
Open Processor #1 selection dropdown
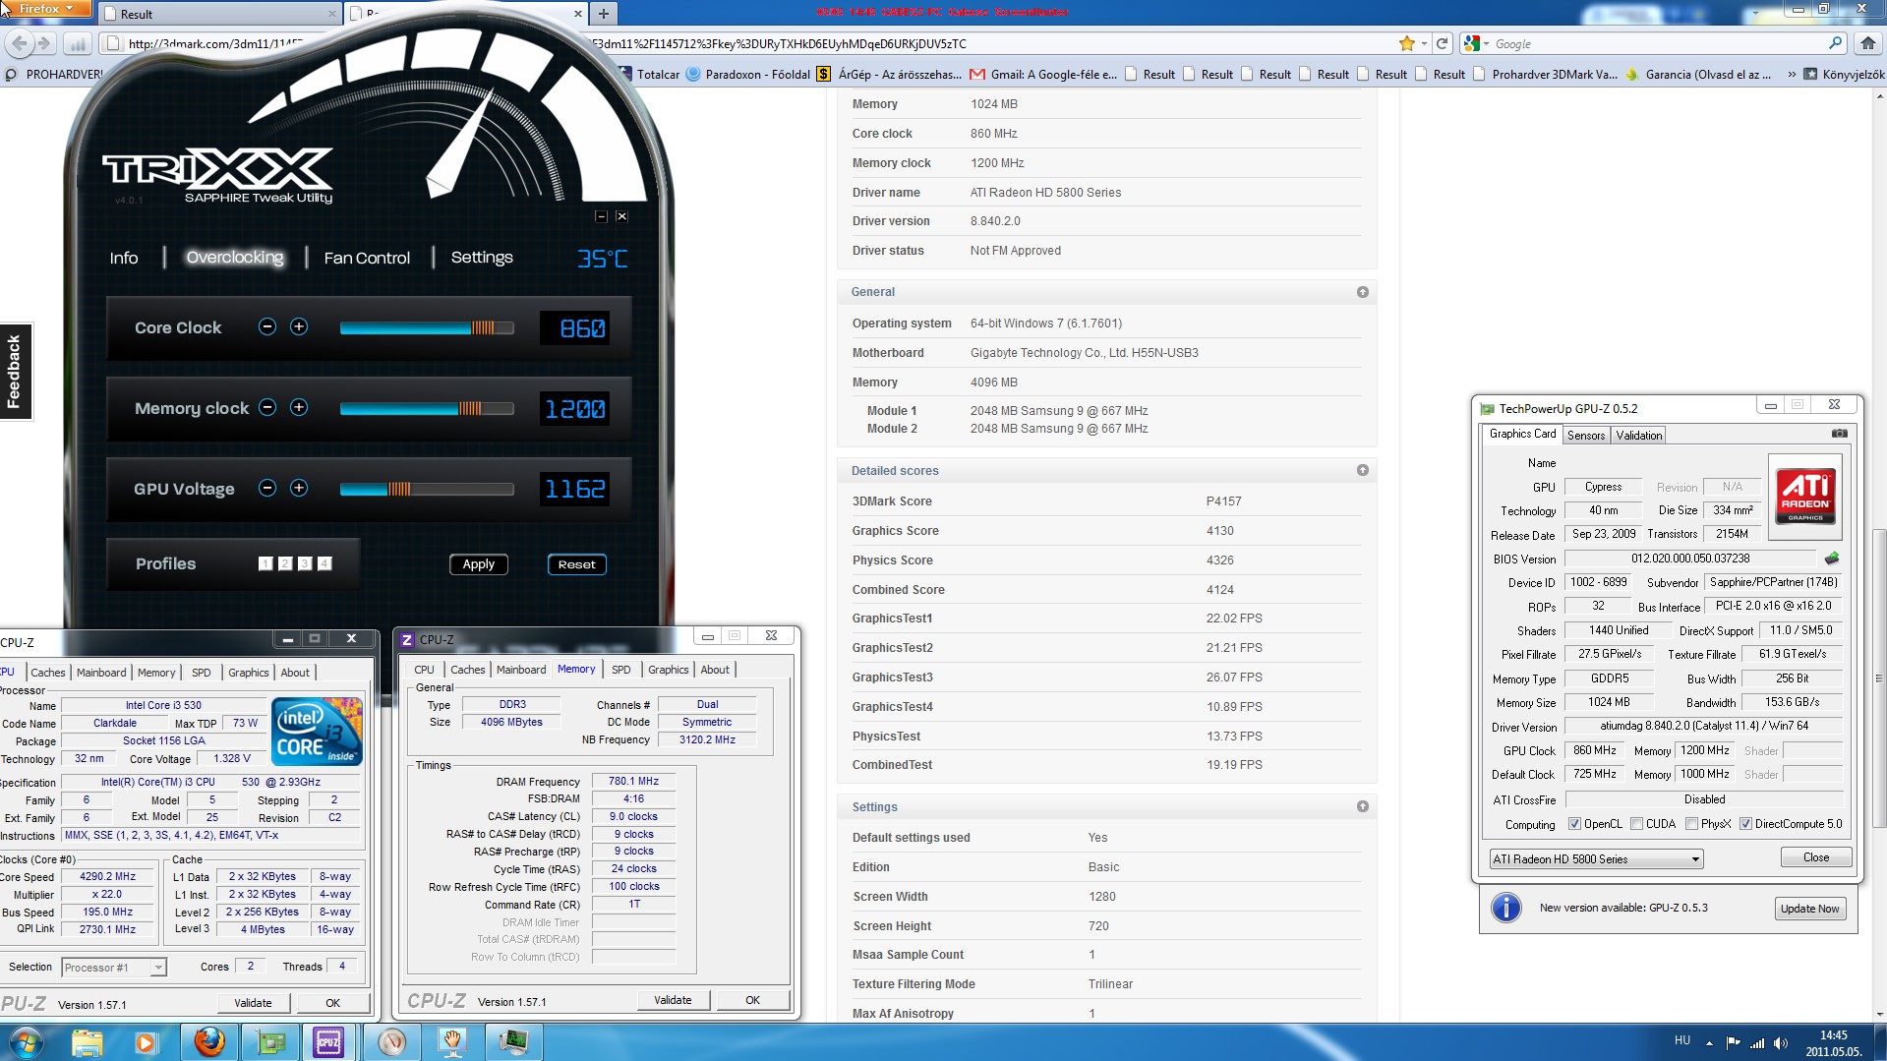tap(114, 968)
